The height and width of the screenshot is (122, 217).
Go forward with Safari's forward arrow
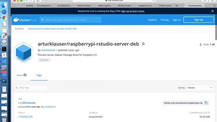[x=31, y=1]
